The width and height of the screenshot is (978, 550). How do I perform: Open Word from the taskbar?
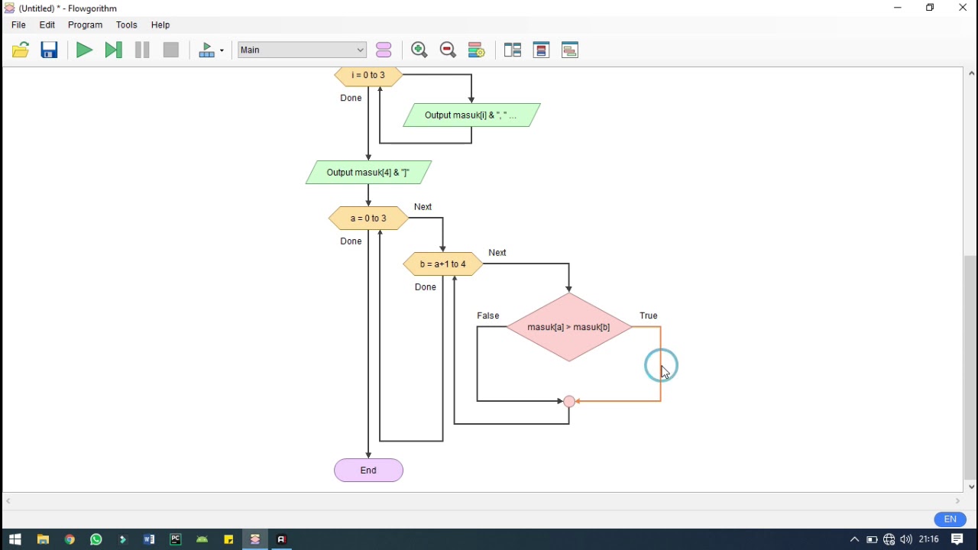[x=149, y=539]
